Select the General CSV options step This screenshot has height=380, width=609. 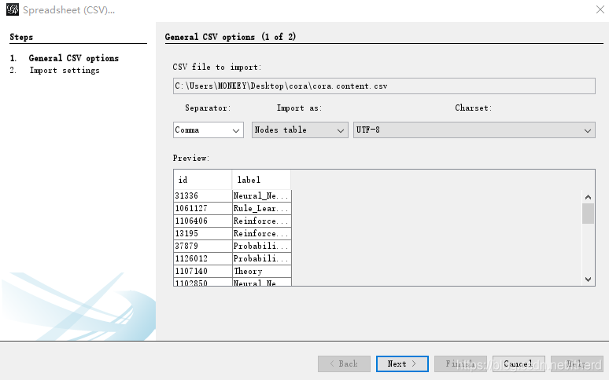73,58
